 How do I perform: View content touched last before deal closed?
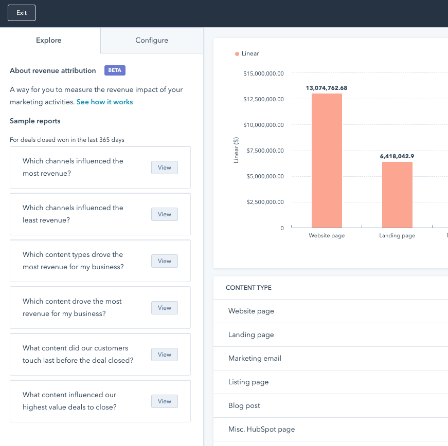[x=164, y=355]
